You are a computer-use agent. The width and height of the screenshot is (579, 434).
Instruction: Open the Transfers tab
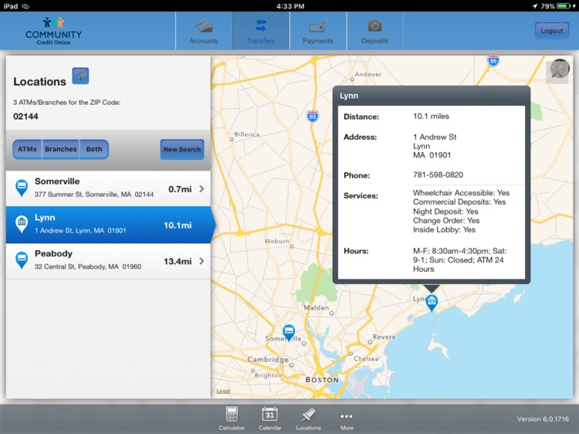coord(261,31)
